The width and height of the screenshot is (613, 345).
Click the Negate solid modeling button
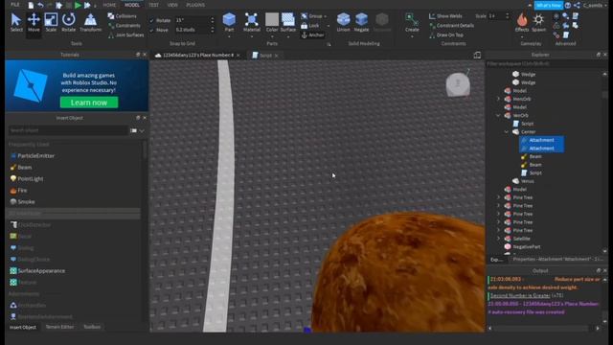click(x=361, y=22)
